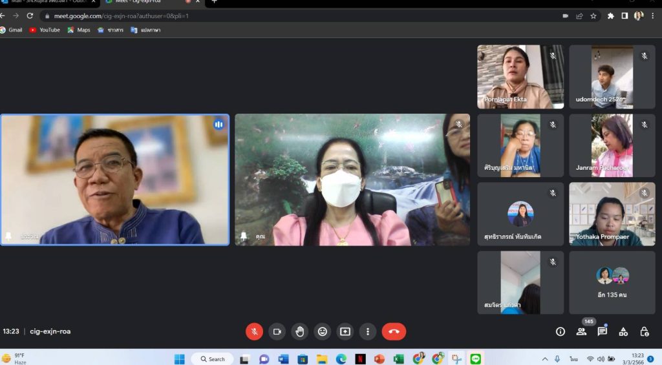Toggle the browser side panel icon
This screenshot has width=662, height=365.
tap(625, 16)
